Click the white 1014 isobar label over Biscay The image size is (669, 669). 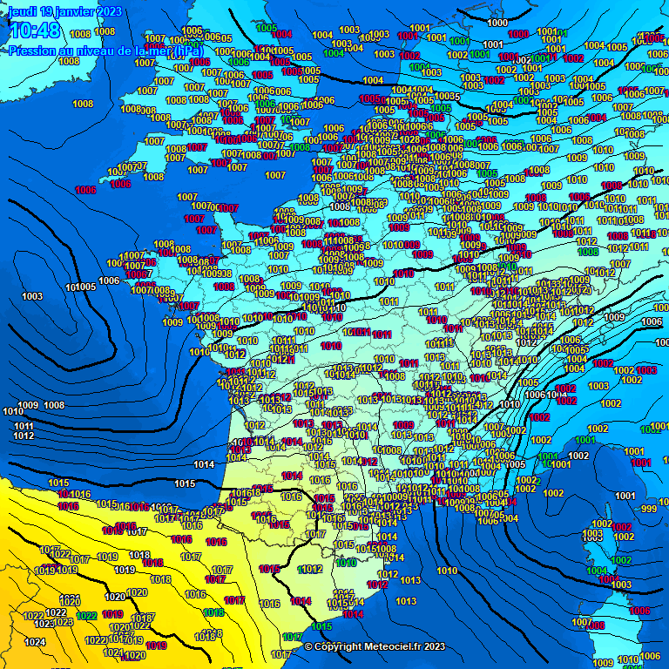pyautogui.click(x=204, y=464)
